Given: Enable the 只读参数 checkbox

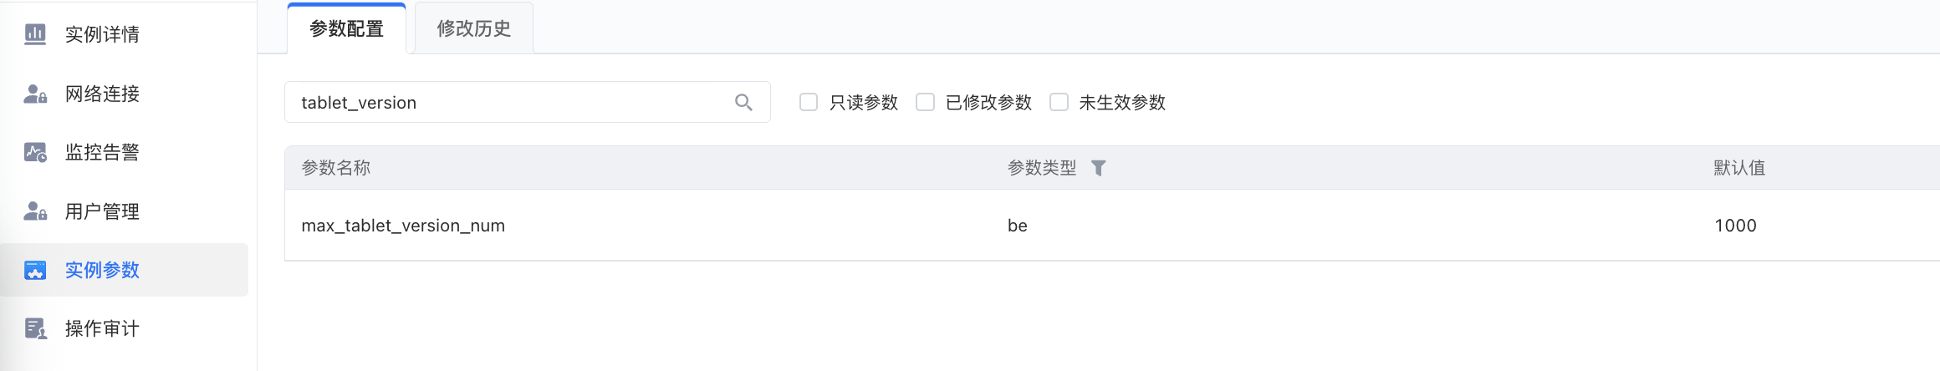Looking at the screenshot, I should click(809, 102).
